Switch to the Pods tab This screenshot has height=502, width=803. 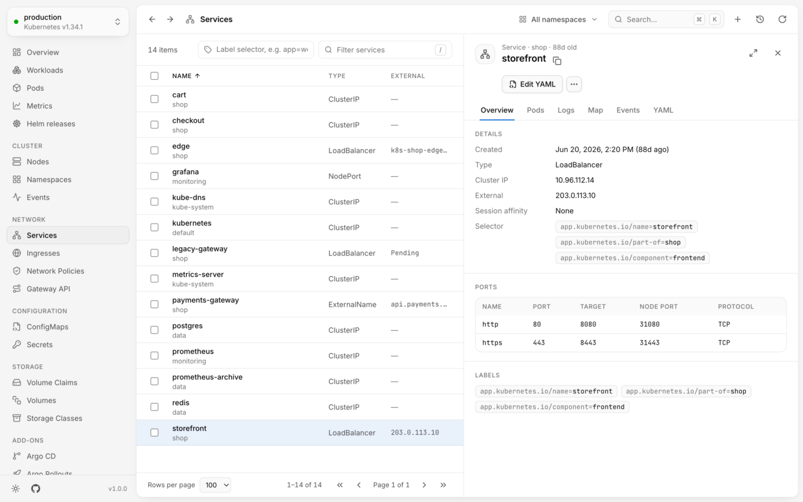pos(535,110)
